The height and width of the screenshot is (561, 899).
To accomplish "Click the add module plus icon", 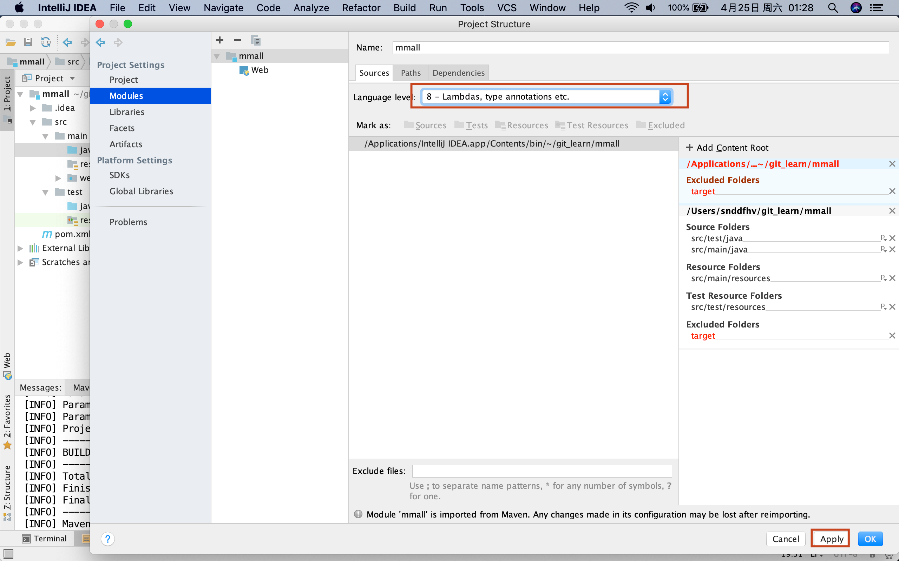I will point(220,40).
